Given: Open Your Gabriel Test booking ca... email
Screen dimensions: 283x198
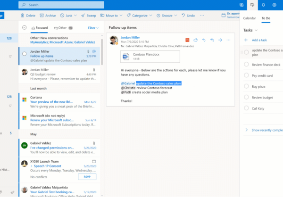Looking at the screenshot, I should [59, 190].
